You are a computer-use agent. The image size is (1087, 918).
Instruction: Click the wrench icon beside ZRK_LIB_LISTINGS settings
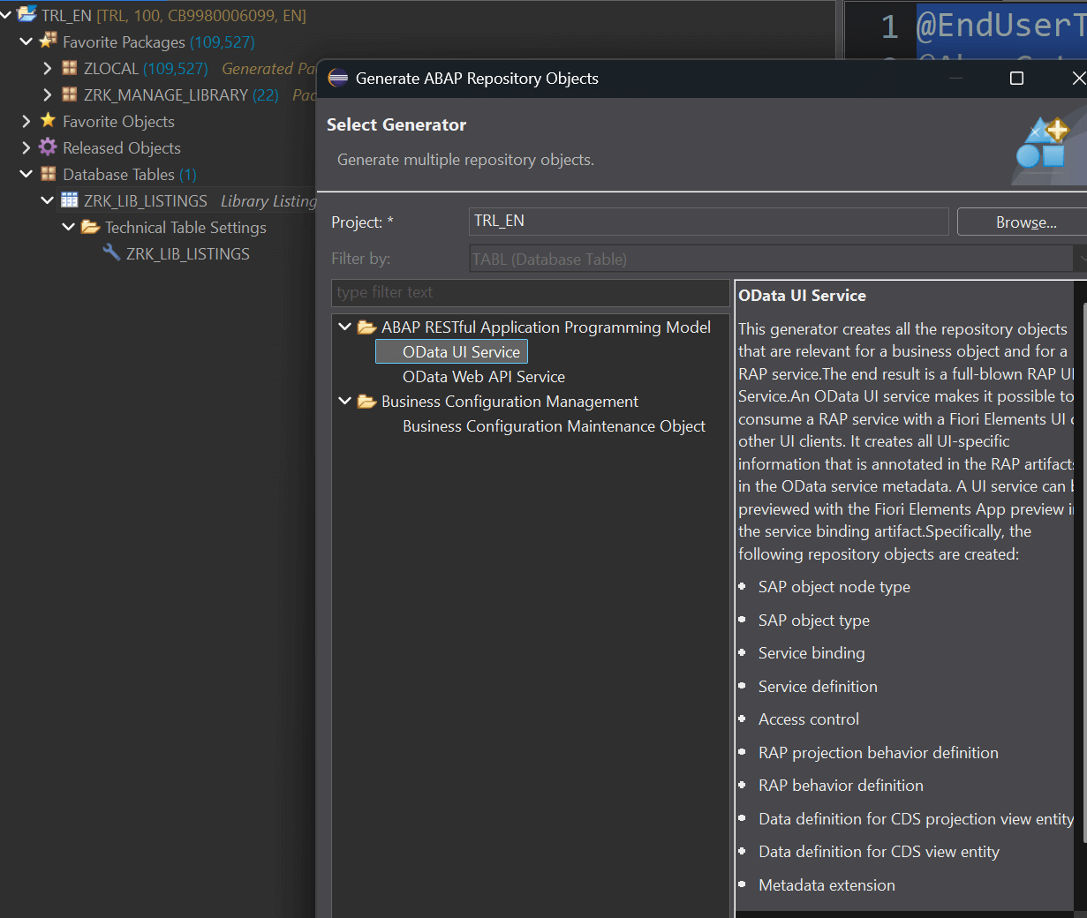(x=111, y=253)
